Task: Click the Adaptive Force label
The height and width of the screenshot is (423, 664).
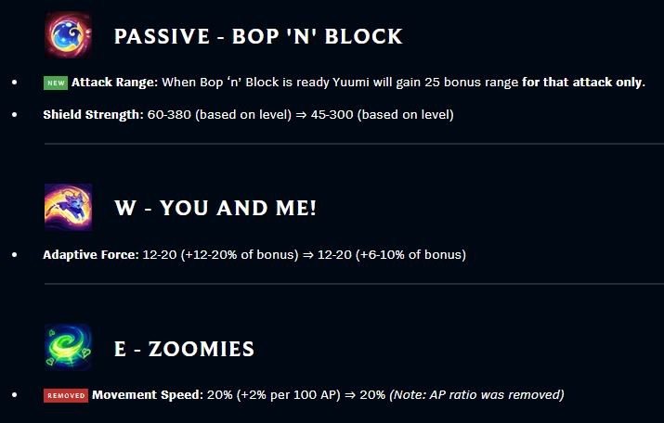Action: coord(91,255)
